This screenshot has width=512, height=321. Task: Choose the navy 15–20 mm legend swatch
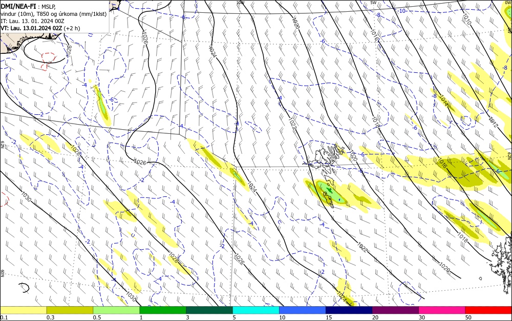click(x=349, y=310)
